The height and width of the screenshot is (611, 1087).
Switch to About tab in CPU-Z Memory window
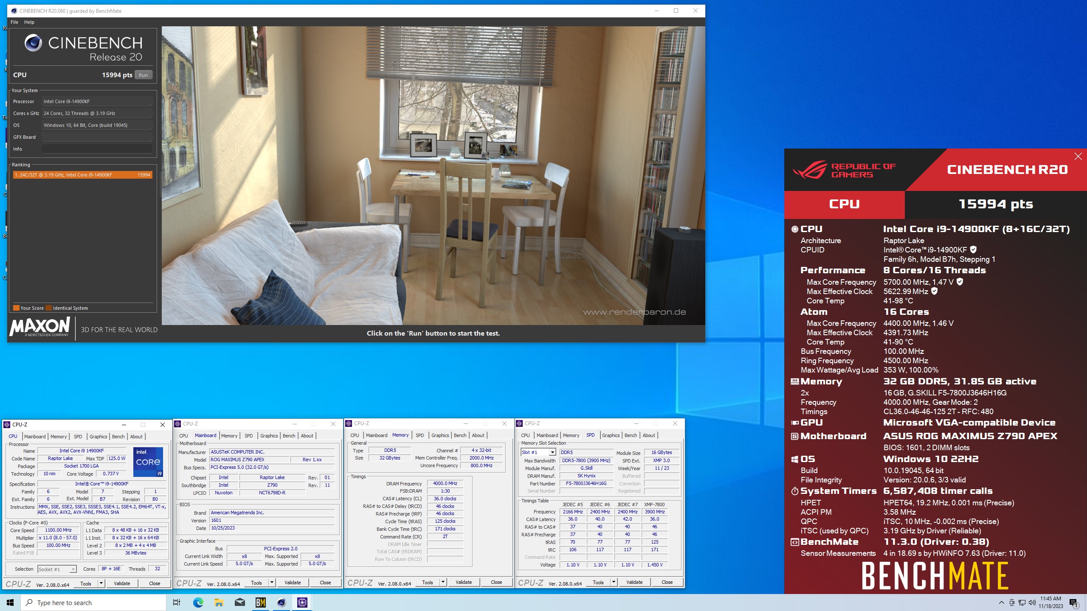pyautogui.click(x=478, y=435)
